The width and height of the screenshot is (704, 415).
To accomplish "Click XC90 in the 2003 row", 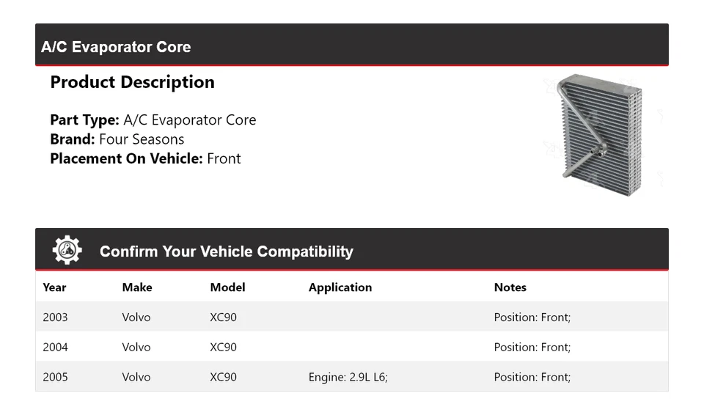I will pos(223,317).
